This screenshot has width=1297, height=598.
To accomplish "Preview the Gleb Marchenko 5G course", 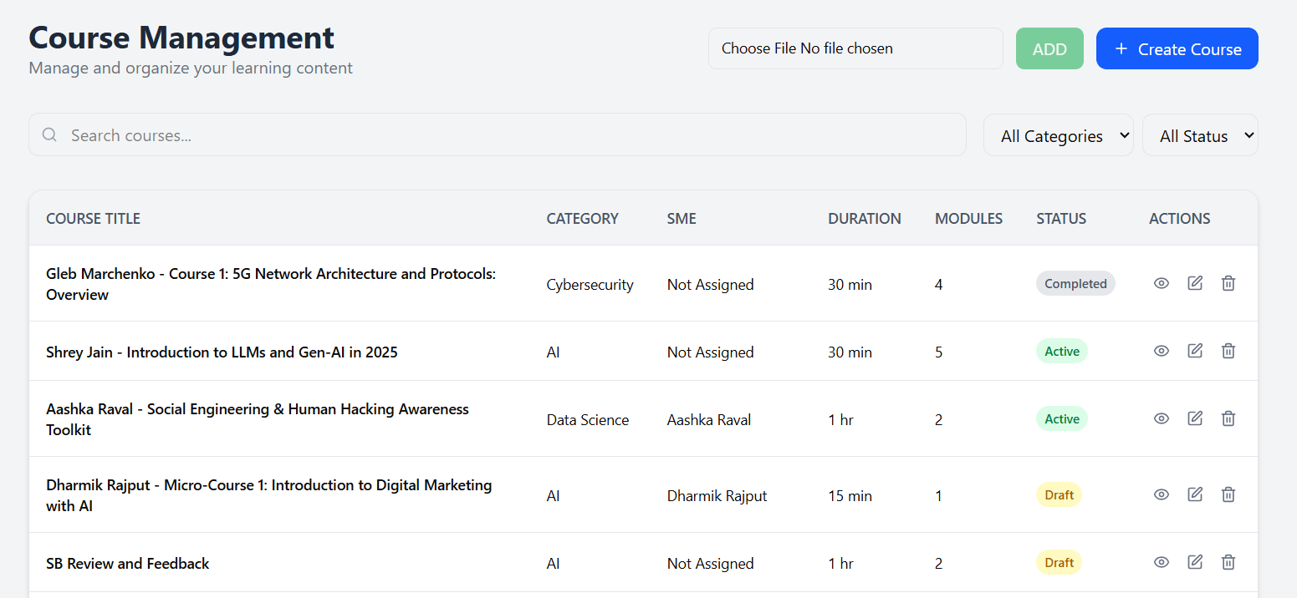I will (x=1161, y=282).
